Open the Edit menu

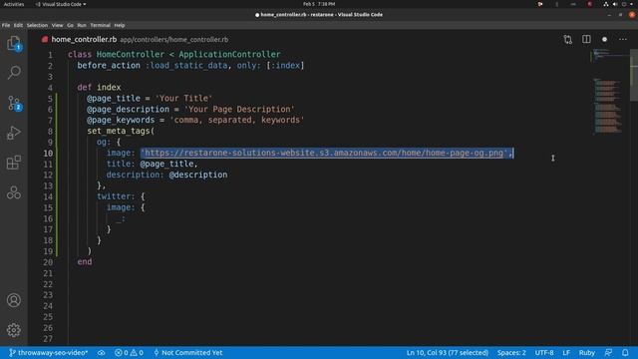point(18,25)
